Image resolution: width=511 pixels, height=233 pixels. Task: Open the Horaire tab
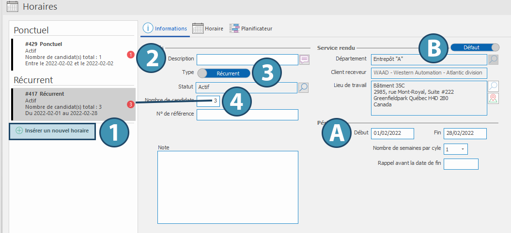click(x=208, y=29)
